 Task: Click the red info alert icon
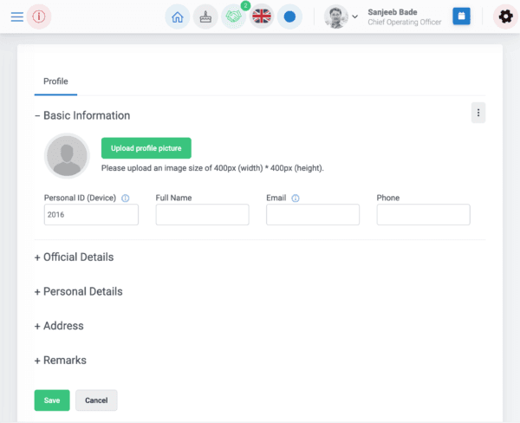pyautogui.click(x=39, y=16)
